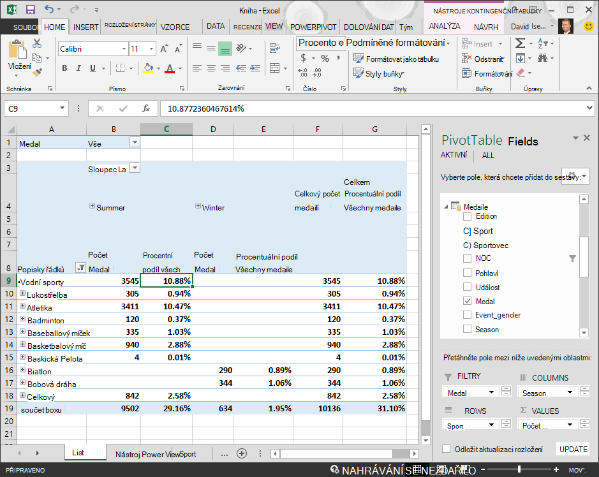This screenshot has height=477, width=599.
Task: Select the Nástroj Power View sheet tab
Action: [147, 454]
